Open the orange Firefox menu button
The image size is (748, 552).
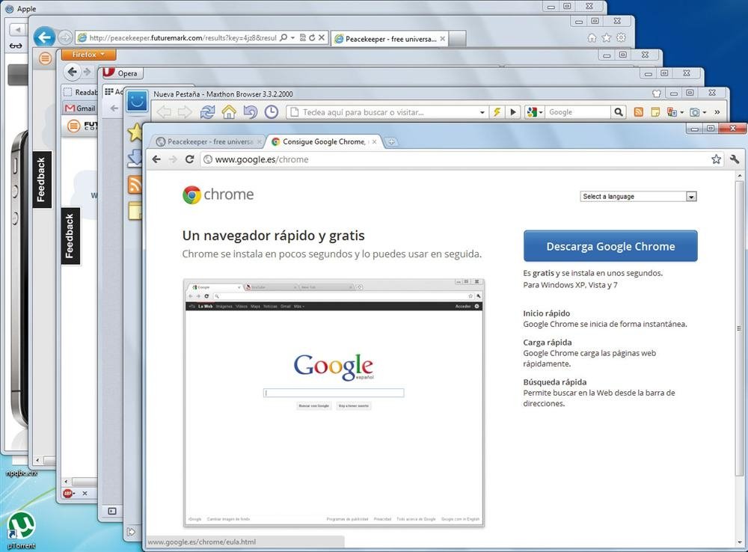[89, 55]
